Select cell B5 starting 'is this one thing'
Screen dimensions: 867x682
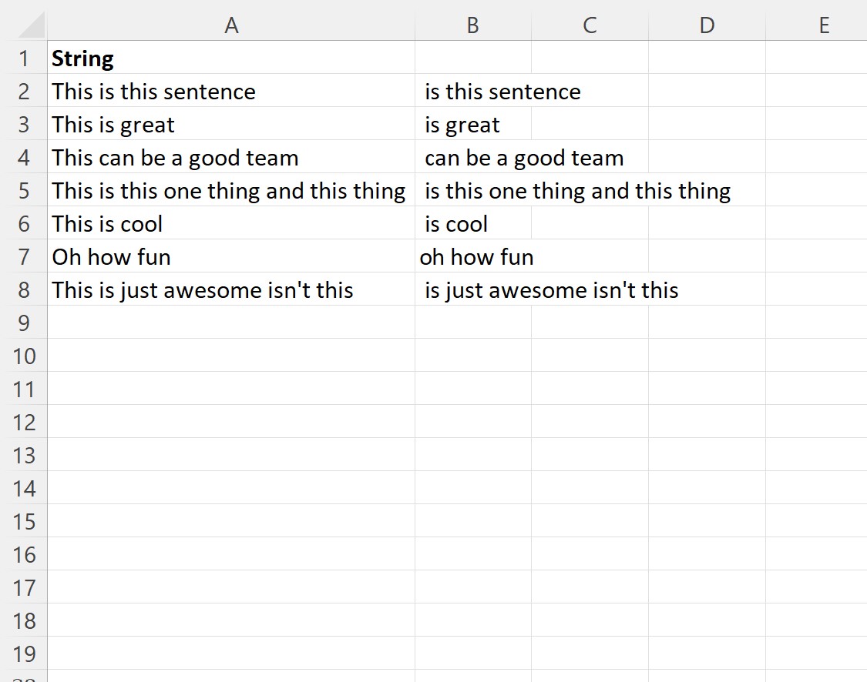pyautogui.click(x=472, y=190)
